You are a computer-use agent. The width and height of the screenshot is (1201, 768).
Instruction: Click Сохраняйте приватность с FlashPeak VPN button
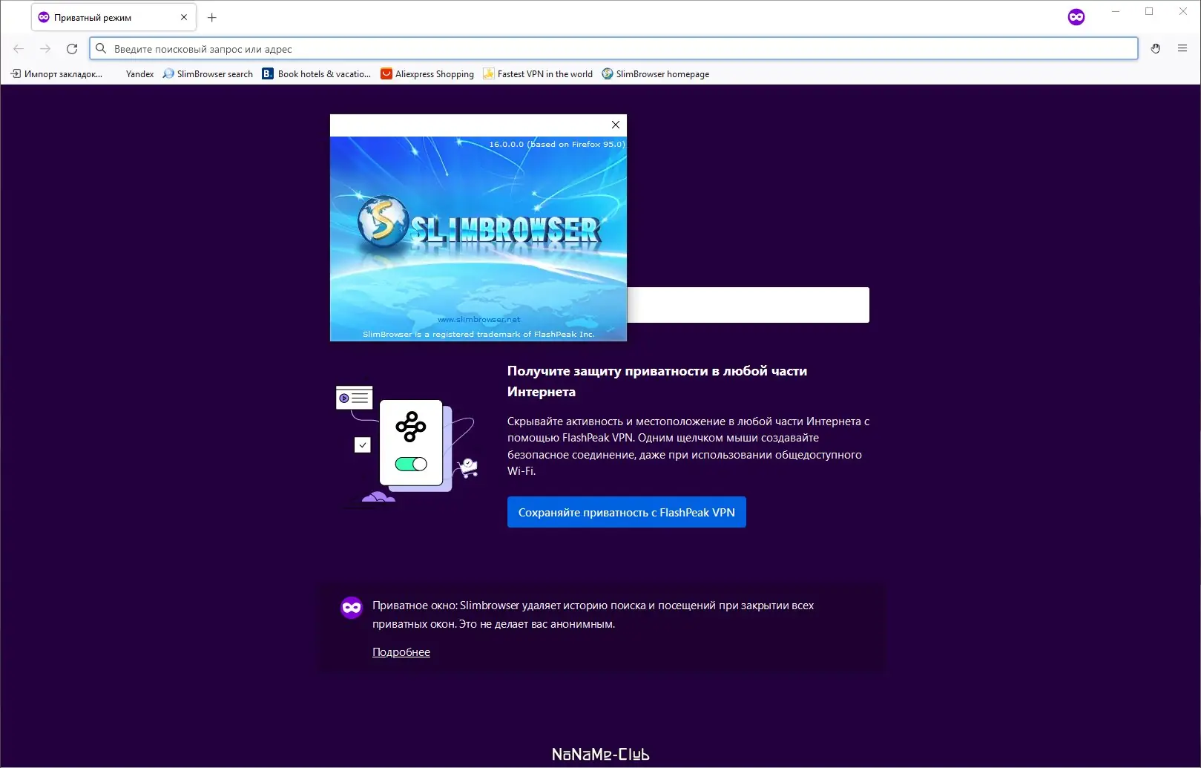coord(627,512)
